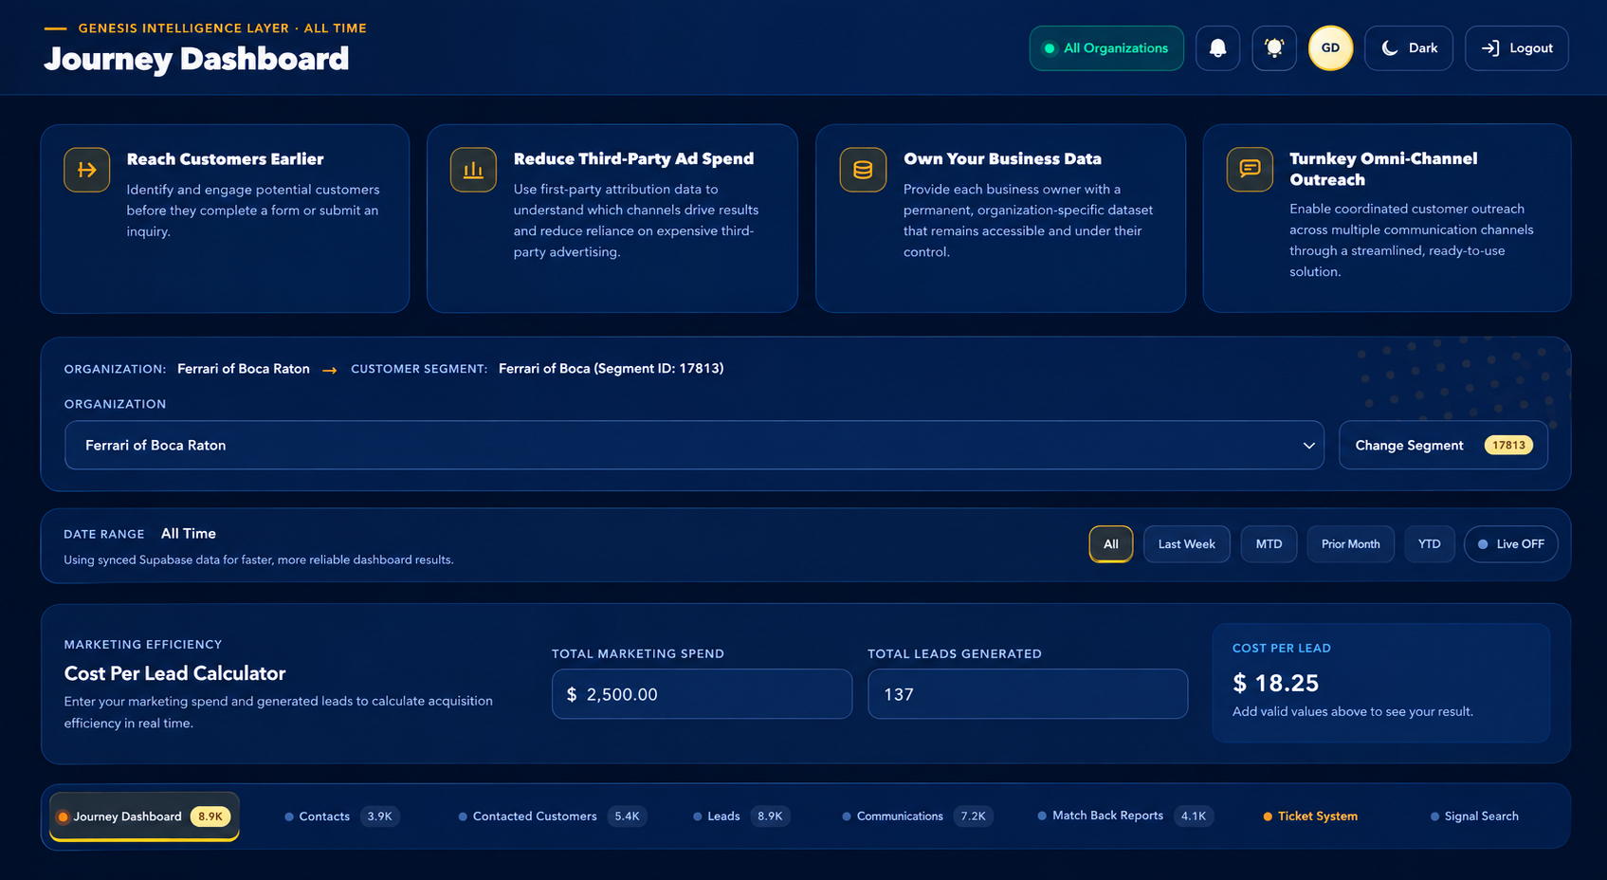Click the Ferrari of Boca (Segment ID: 17813) text

(x=612, y=369)
